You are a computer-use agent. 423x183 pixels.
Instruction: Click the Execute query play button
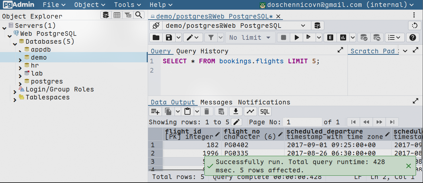[297, 38]
